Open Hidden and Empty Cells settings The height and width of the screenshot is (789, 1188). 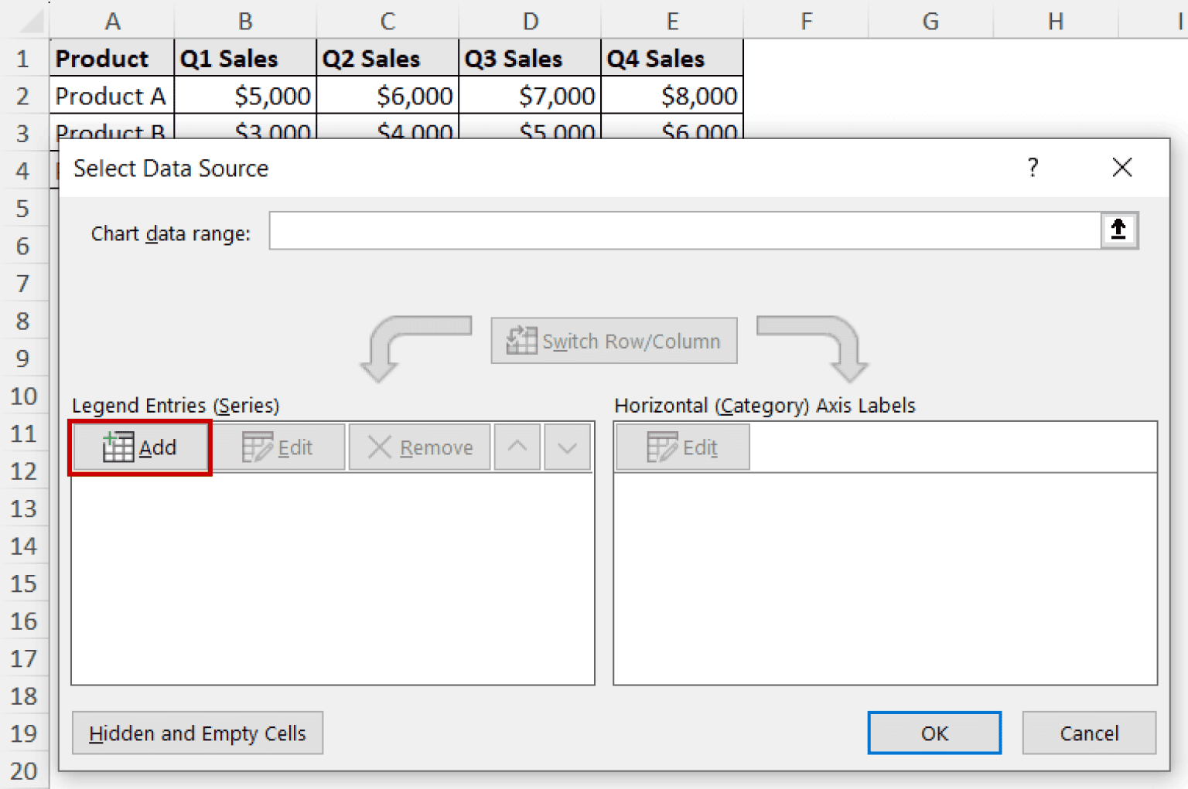(197, 733)
